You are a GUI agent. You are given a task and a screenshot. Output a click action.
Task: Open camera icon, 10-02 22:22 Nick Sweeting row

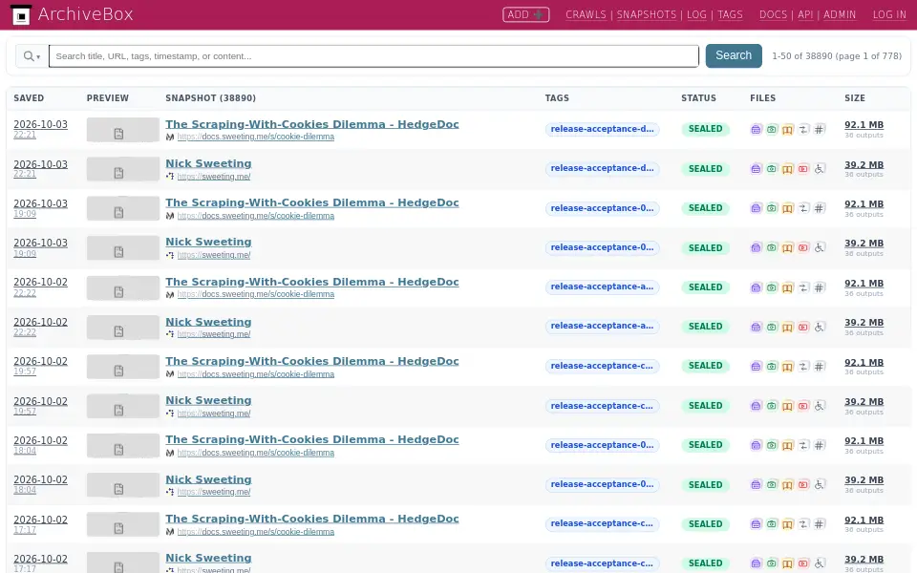pos(772,327)
